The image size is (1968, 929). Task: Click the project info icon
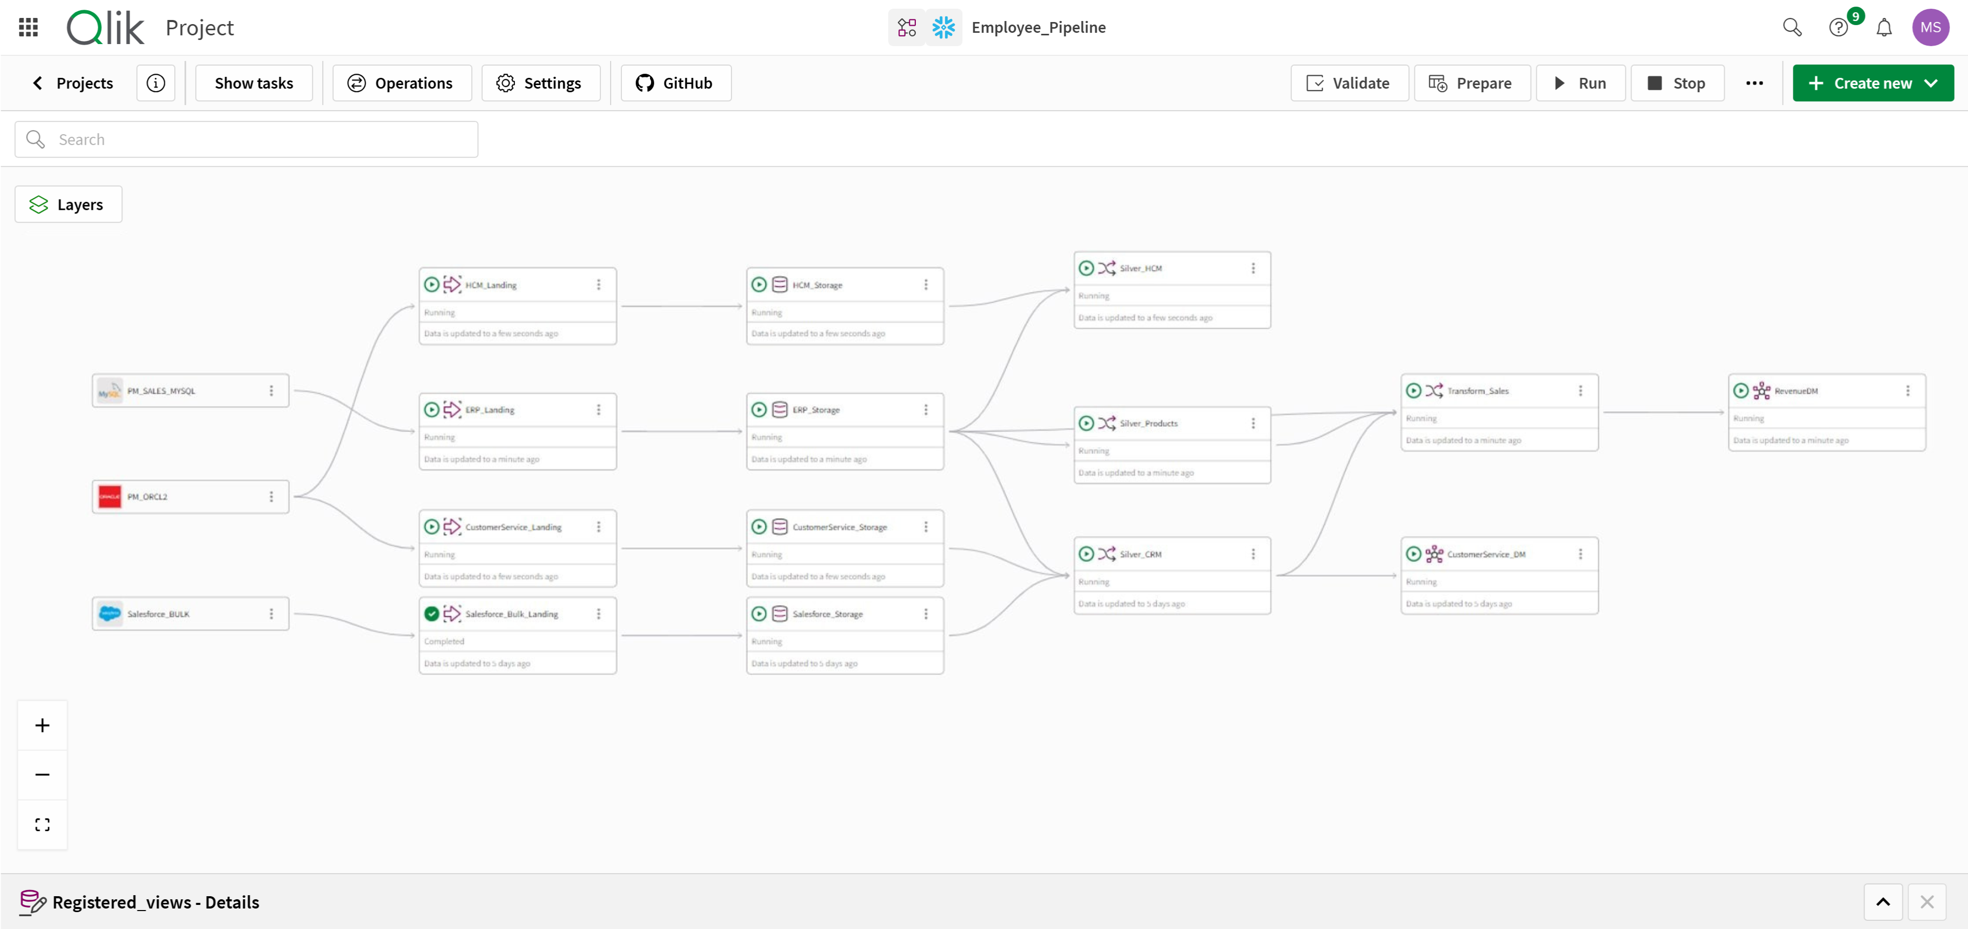pyautogui.click(x=156, y=82)
